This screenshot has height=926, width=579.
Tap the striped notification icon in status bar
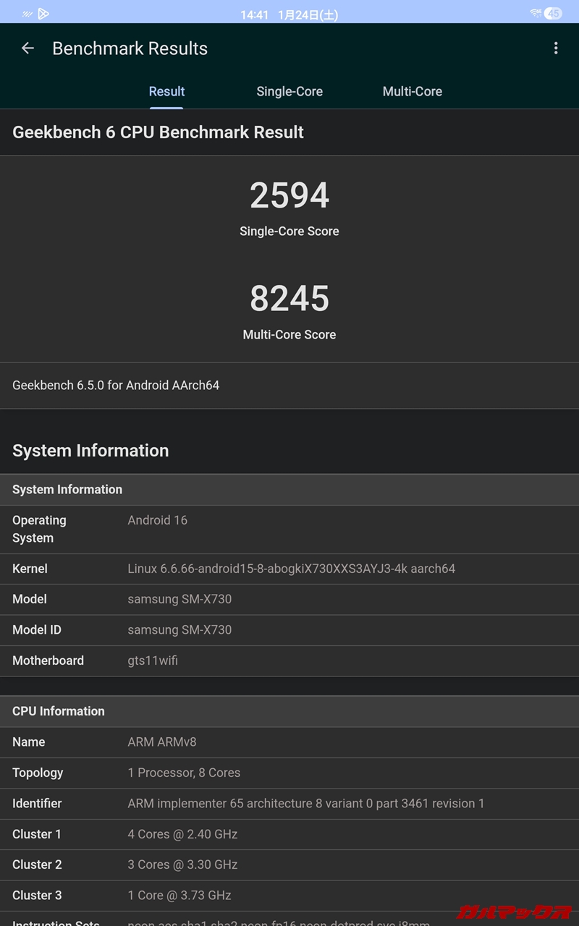coord(28,13)
